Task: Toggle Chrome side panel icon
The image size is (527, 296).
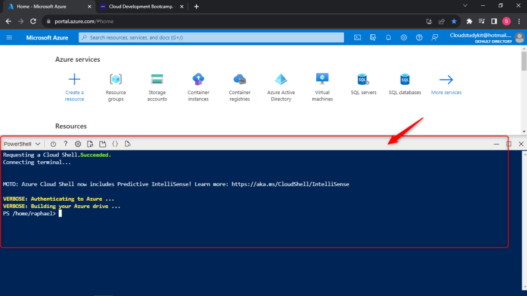Action: pyautogui.click(x=494, y=21)
